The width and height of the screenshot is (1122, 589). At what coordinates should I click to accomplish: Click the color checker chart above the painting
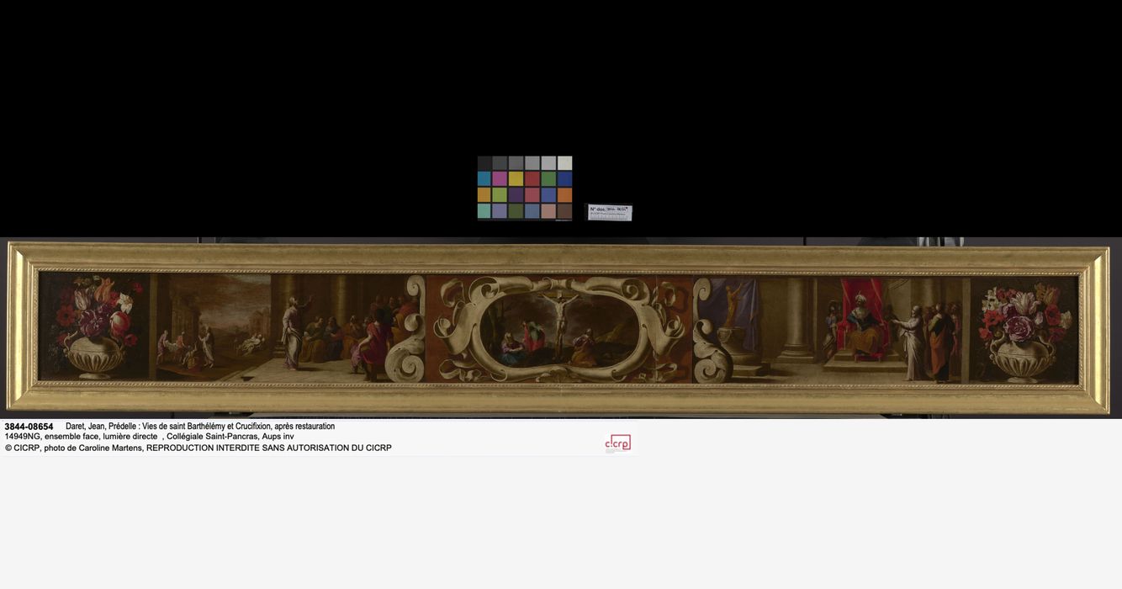[x=525, y=188]
